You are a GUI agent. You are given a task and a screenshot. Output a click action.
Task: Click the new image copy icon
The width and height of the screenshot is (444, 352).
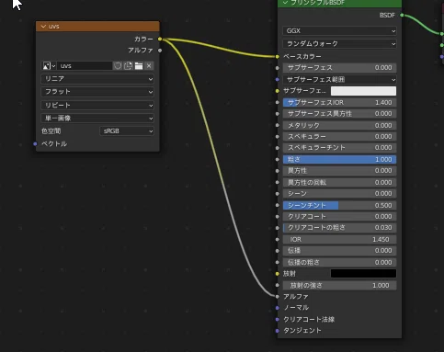click(128, 66)
